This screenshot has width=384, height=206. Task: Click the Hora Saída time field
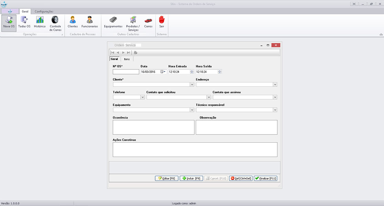pyautogui.click(x=207, y=72)
